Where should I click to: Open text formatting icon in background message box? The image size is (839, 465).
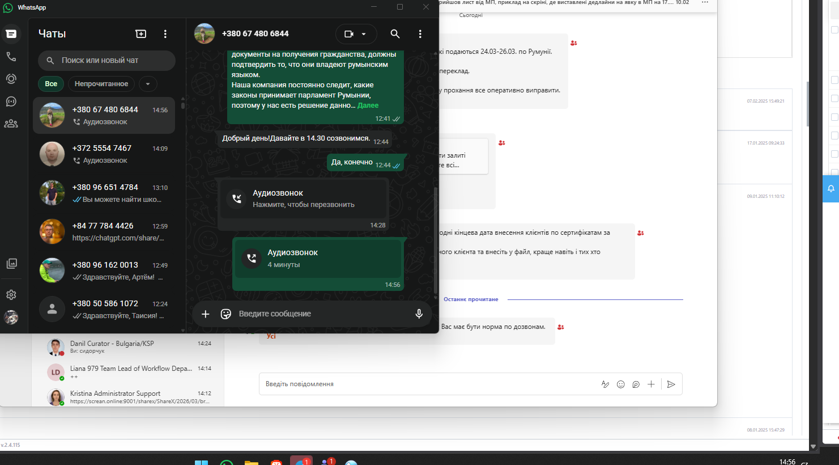[605, 384]
